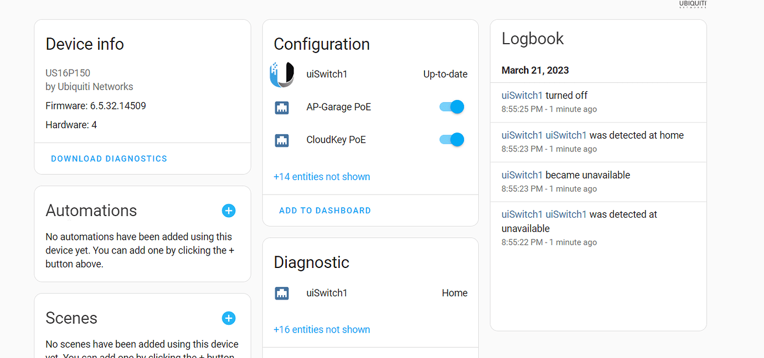The width and height of the screenshot is (764, 358).
Task: Open uiSwitch1 link in the detected at home entry
Action: coord(522,135)
